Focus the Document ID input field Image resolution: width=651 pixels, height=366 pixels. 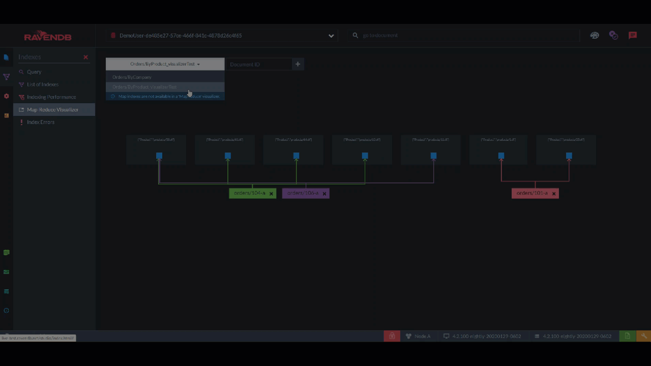[x=259, y=64]
